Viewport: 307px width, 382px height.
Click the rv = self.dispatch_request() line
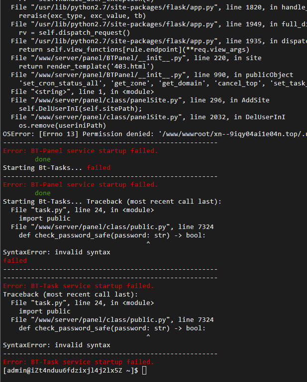point(75,33)
